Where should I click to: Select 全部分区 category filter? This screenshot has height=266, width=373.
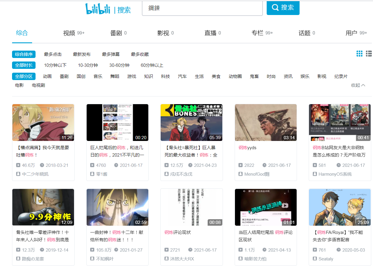tap(24, 77)
